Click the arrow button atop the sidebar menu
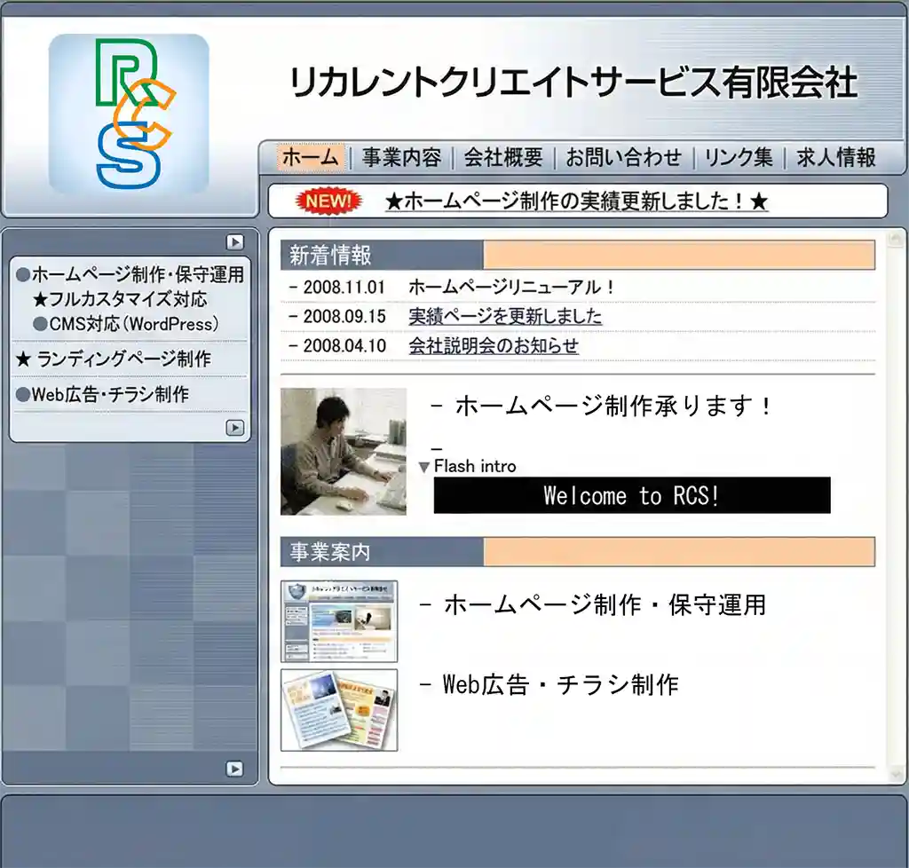Screen dimensions: 909x868 click(x=233, y=241)
